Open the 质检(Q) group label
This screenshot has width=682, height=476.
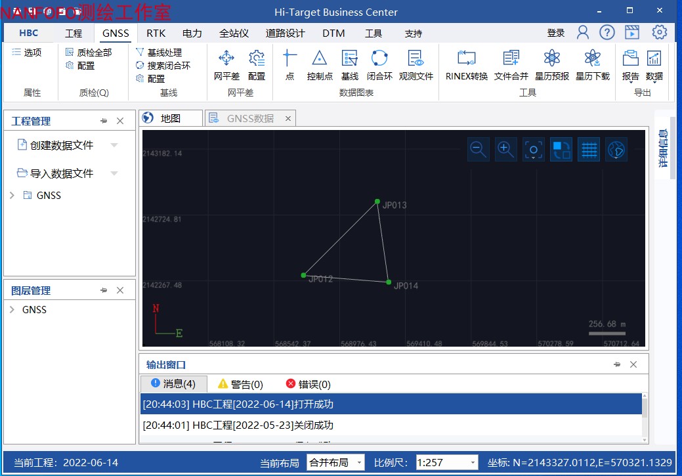click(x=94, y=93)
